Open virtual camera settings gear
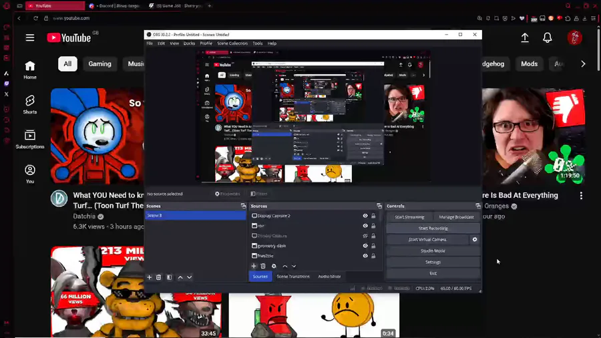Screen dimensions: 601x338 (x=475, y=240)
